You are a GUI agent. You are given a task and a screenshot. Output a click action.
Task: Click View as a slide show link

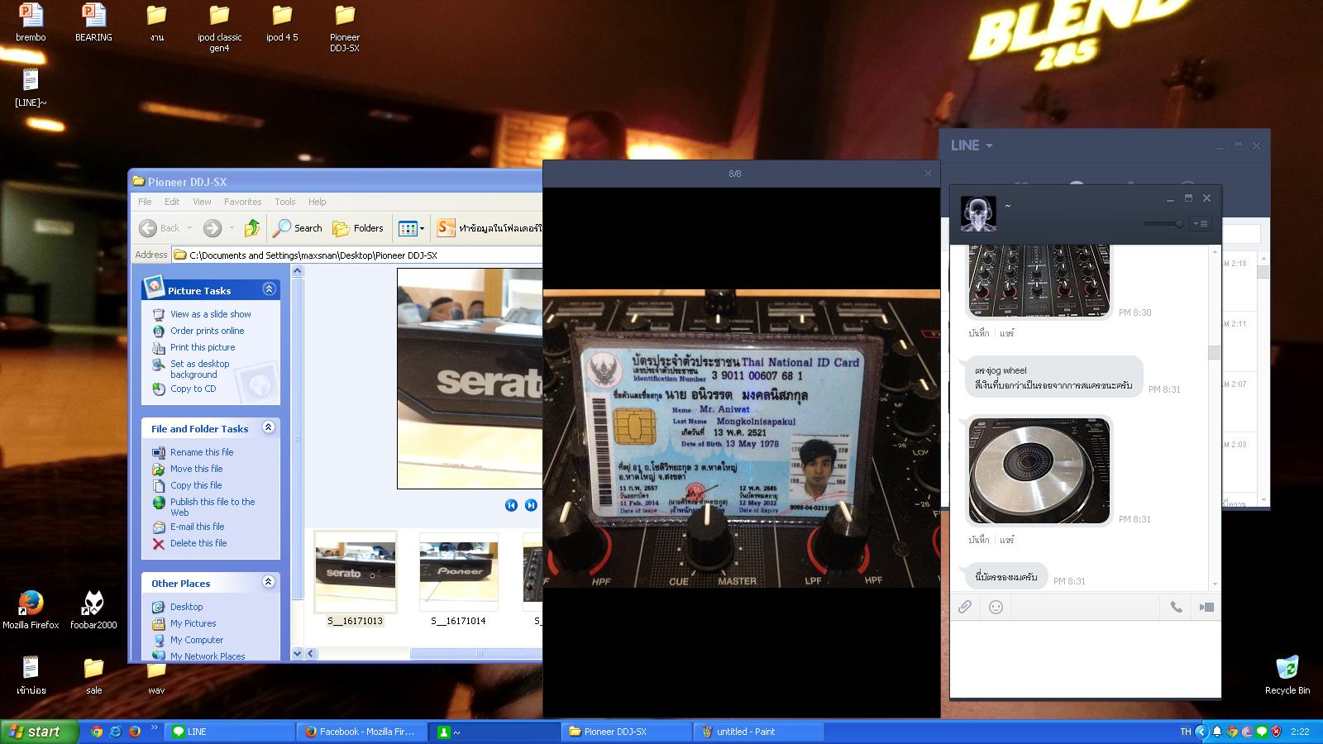coord(210,314)
